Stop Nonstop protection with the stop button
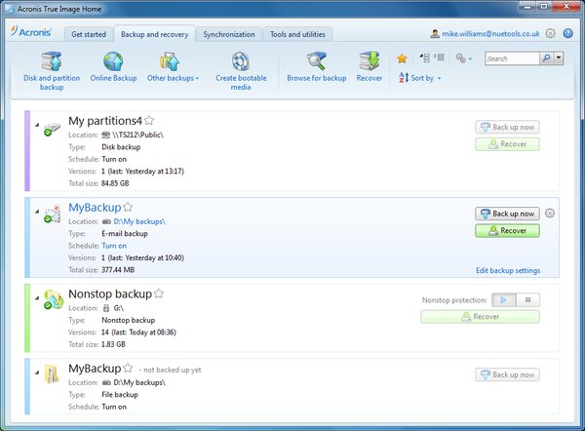Screen dimensions: 585x431 (x=527, y=301)
